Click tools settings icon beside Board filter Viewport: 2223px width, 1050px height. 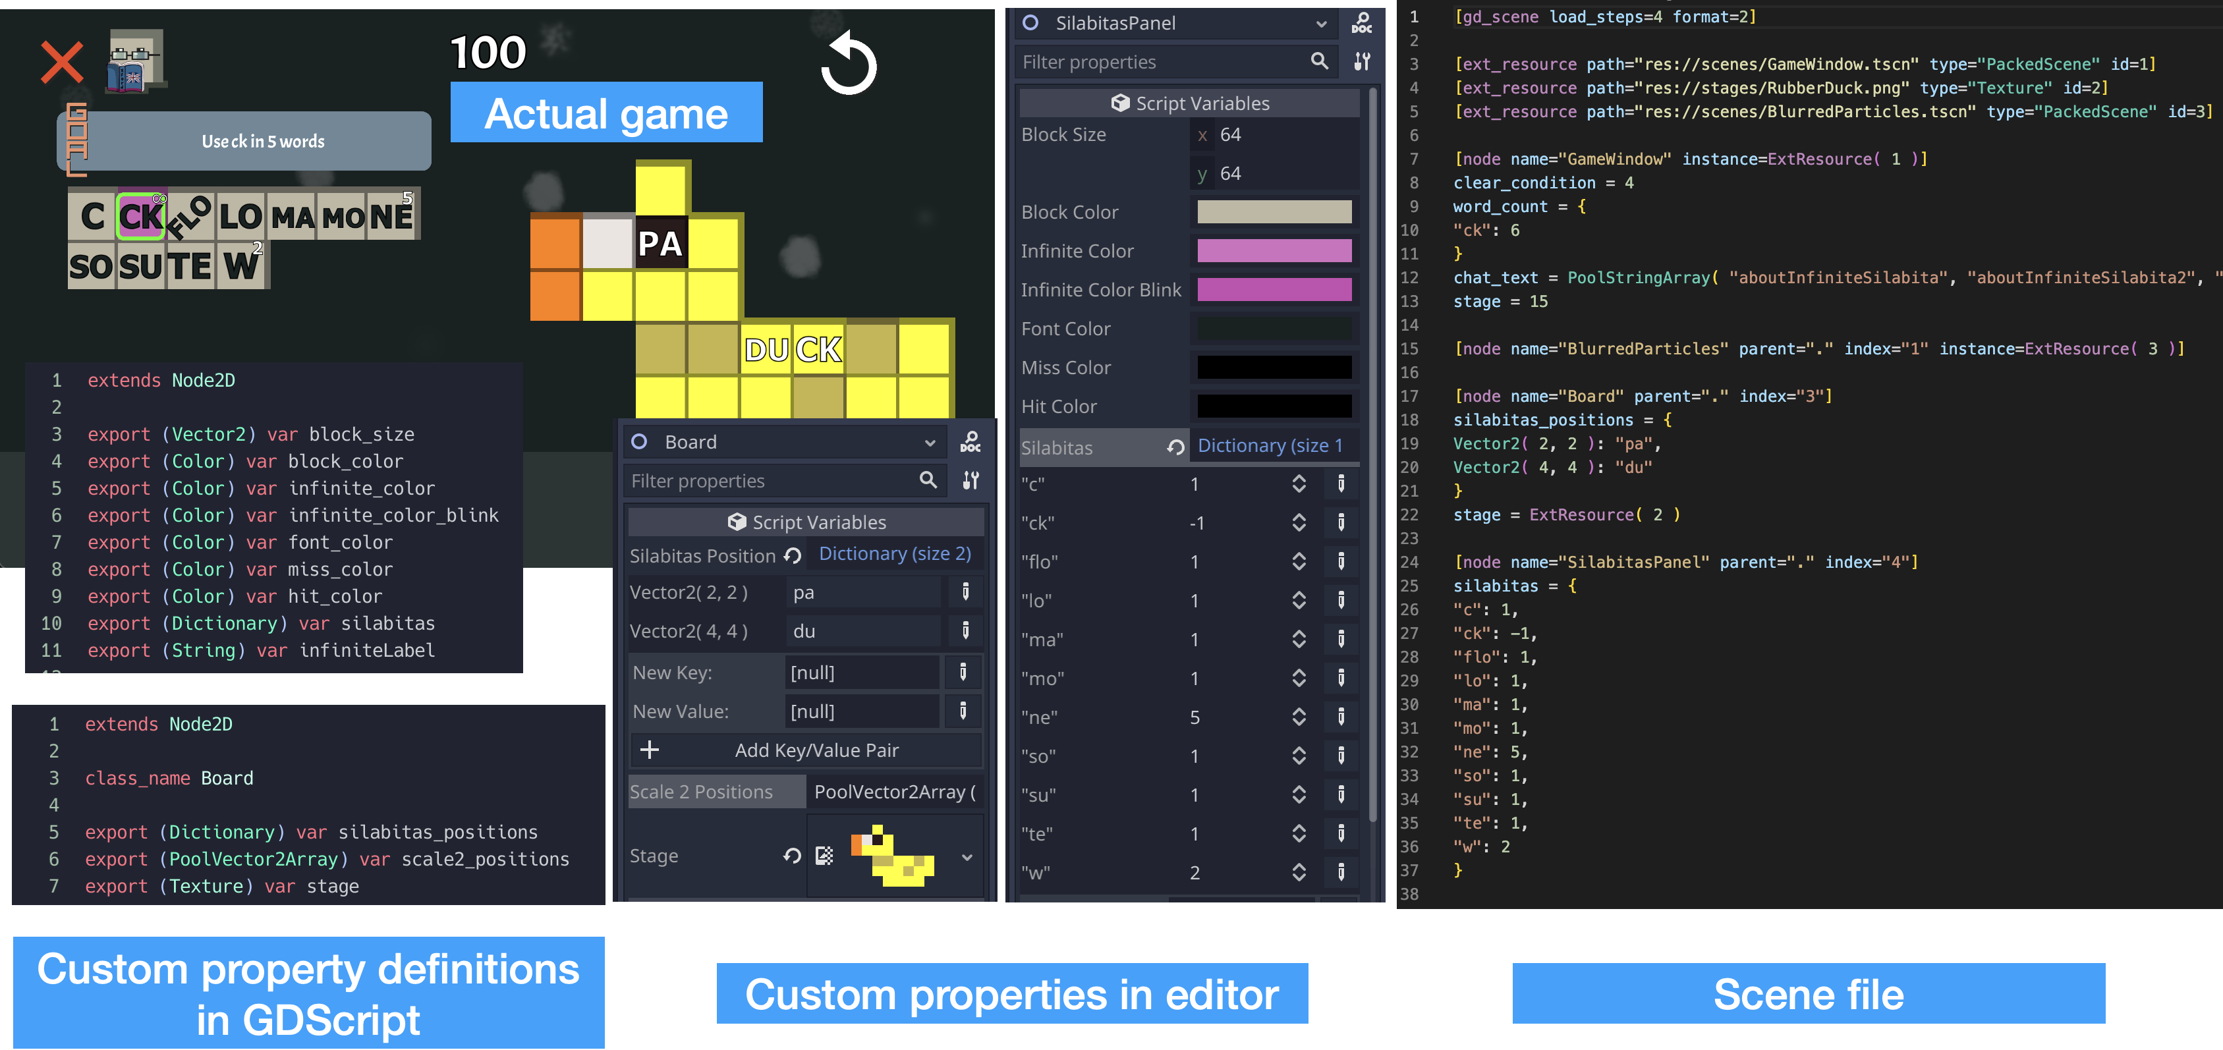click(971, 481)
